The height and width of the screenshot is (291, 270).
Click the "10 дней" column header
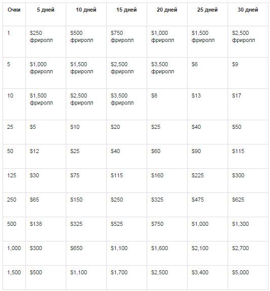(x=86, y=15)
